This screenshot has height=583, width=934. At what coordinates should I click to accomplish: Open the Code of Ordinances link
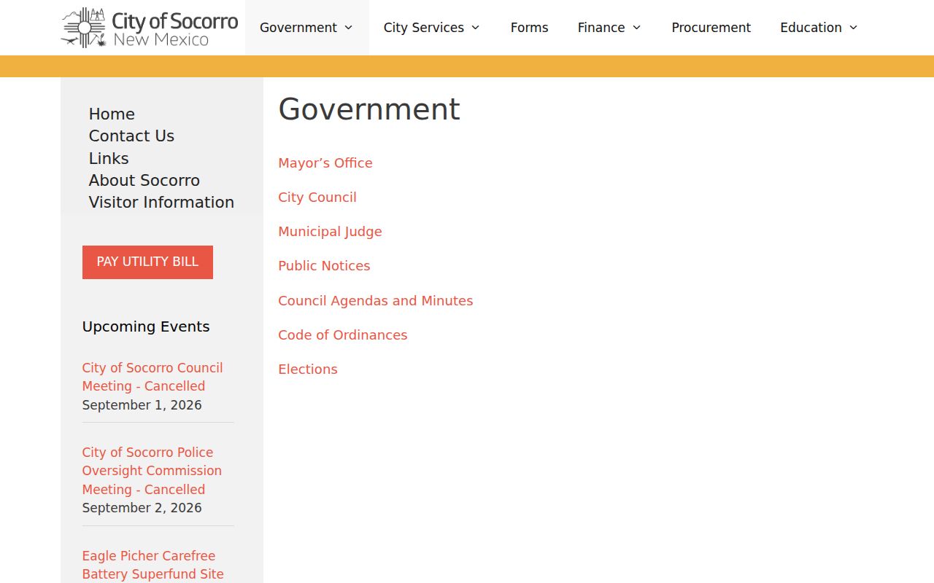point(343,335)
